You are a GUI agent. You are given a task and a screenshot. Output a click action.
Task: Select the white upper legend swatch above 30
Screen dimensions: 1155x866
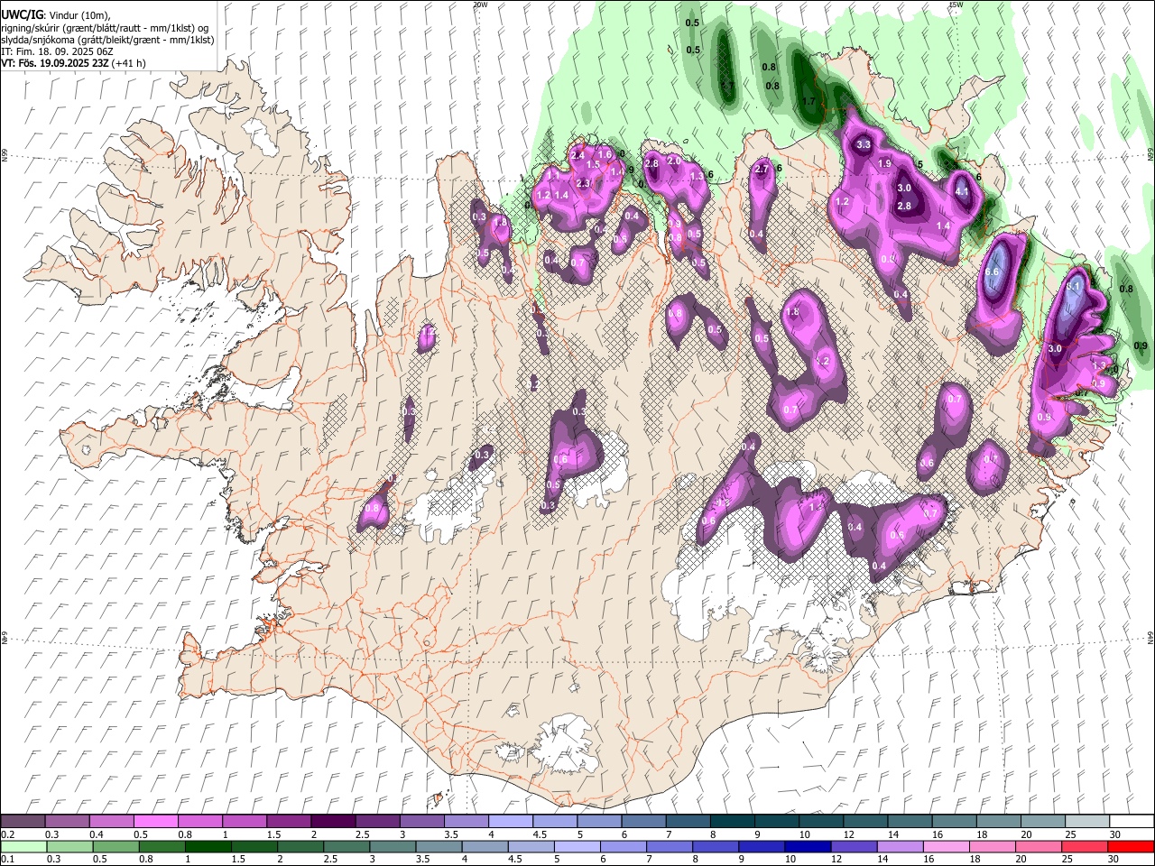click(x=1132, y=821)
